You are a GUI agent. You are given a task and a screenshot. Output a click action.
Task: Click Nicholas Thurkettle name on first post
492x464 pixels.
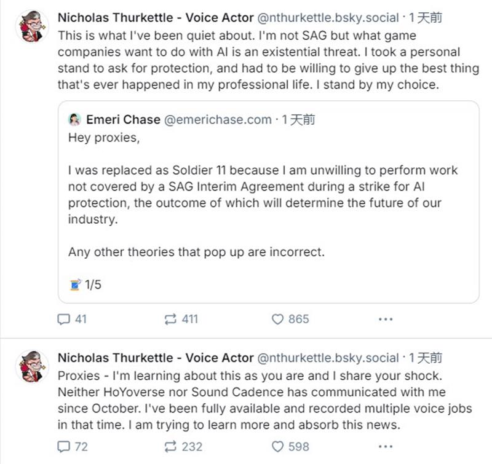click(155, 18)
